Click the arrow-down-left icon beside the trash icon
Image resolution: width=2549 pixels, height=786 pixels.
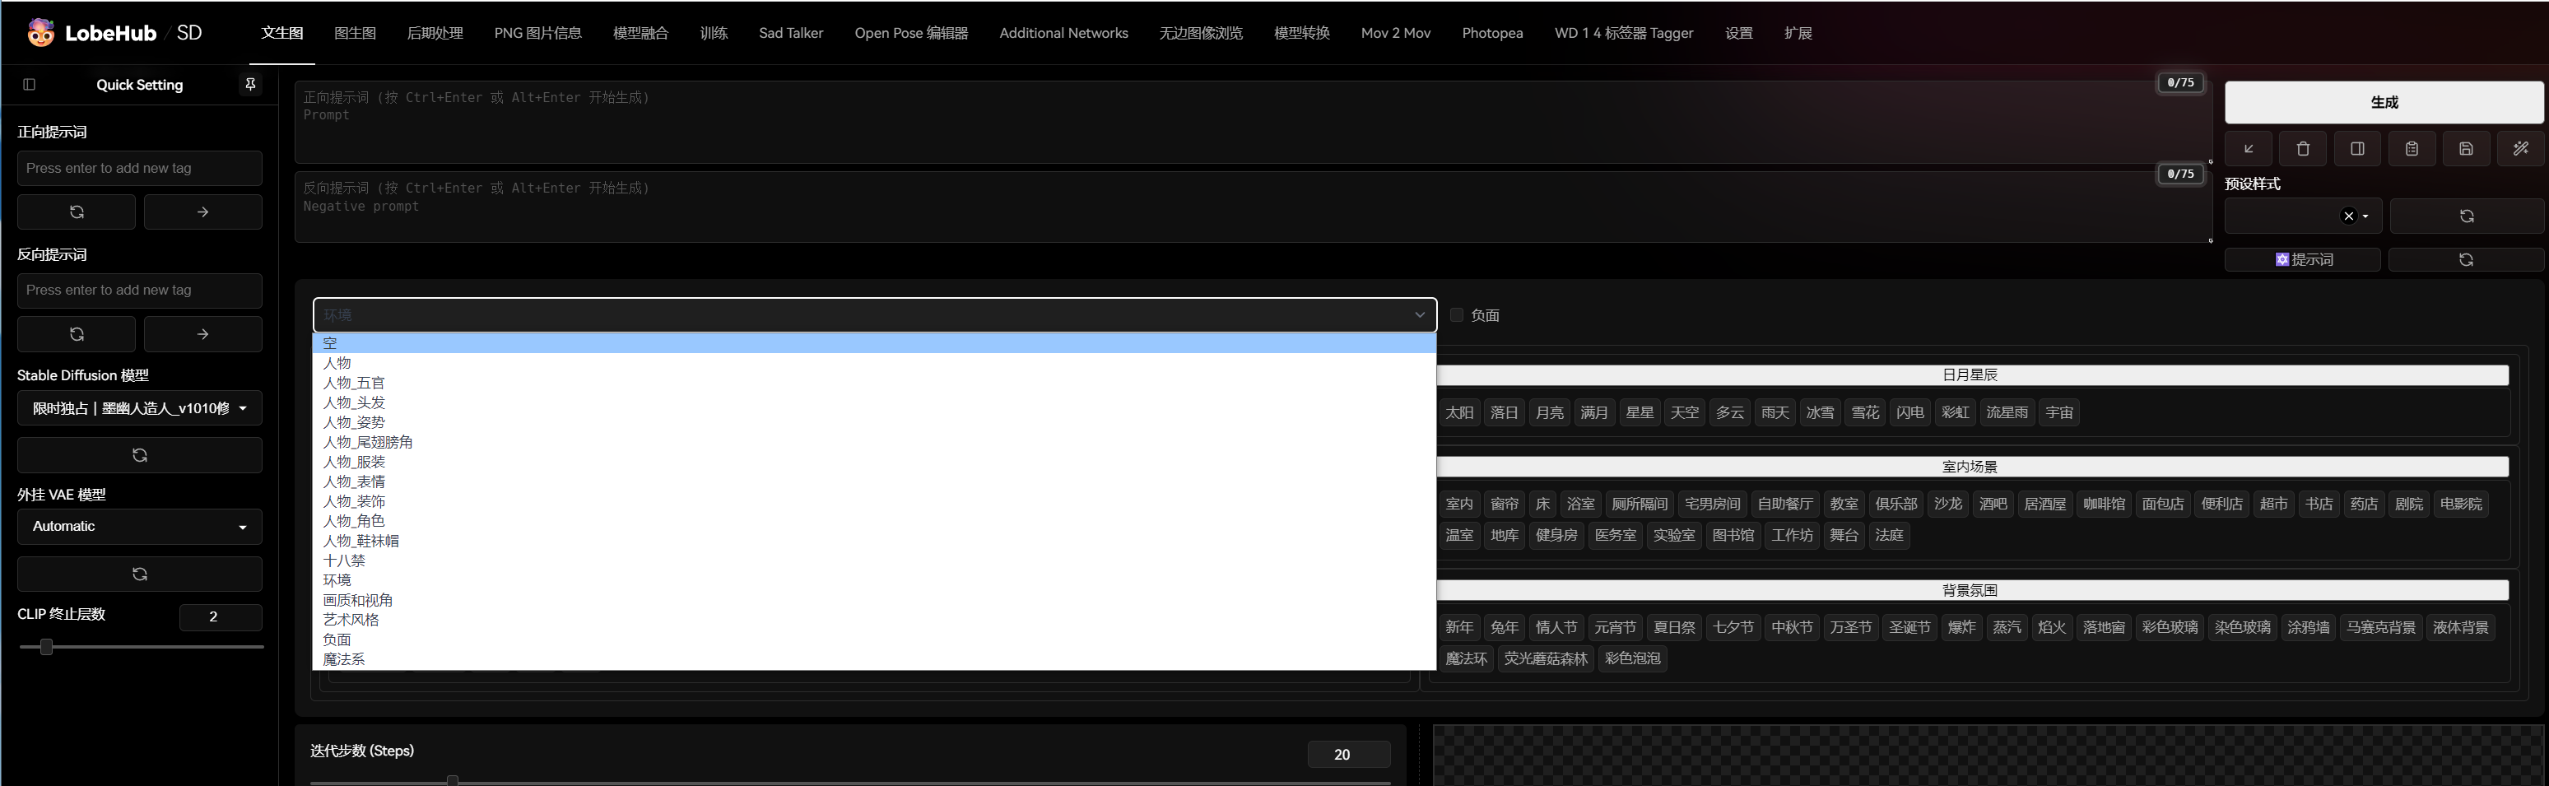pos(2249,148)
